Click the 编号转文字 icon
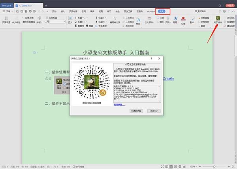The height and width of the screenshot is (169, 237). coord(115,20)
